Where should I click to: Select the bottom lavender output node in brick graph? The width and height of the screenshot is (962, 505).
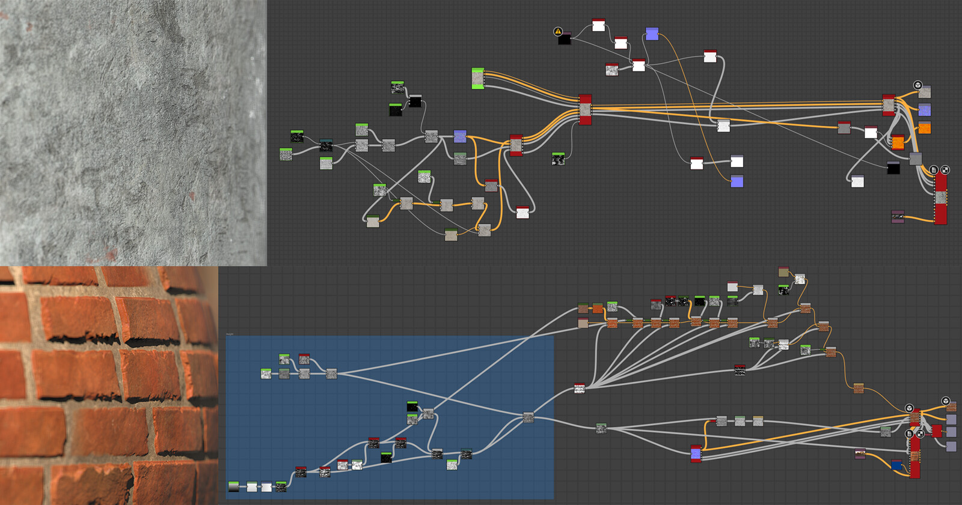click(951, 446)
